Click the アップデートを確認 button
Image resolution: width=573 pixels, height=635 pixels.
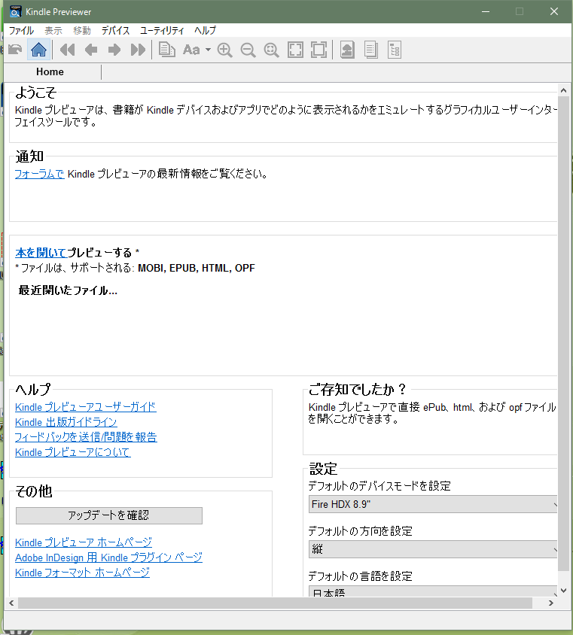(108, 515)
